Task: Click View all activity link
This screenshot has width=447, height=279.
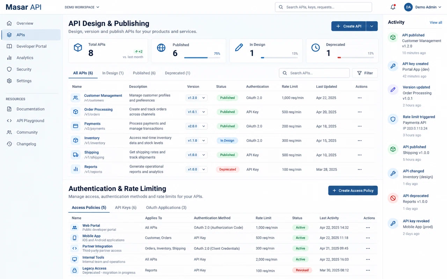Action: pyautogui.click(x=436, y=22)
